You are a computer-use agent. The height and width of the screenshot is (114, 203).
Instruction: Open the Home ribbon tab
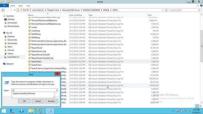coord(13,6)
